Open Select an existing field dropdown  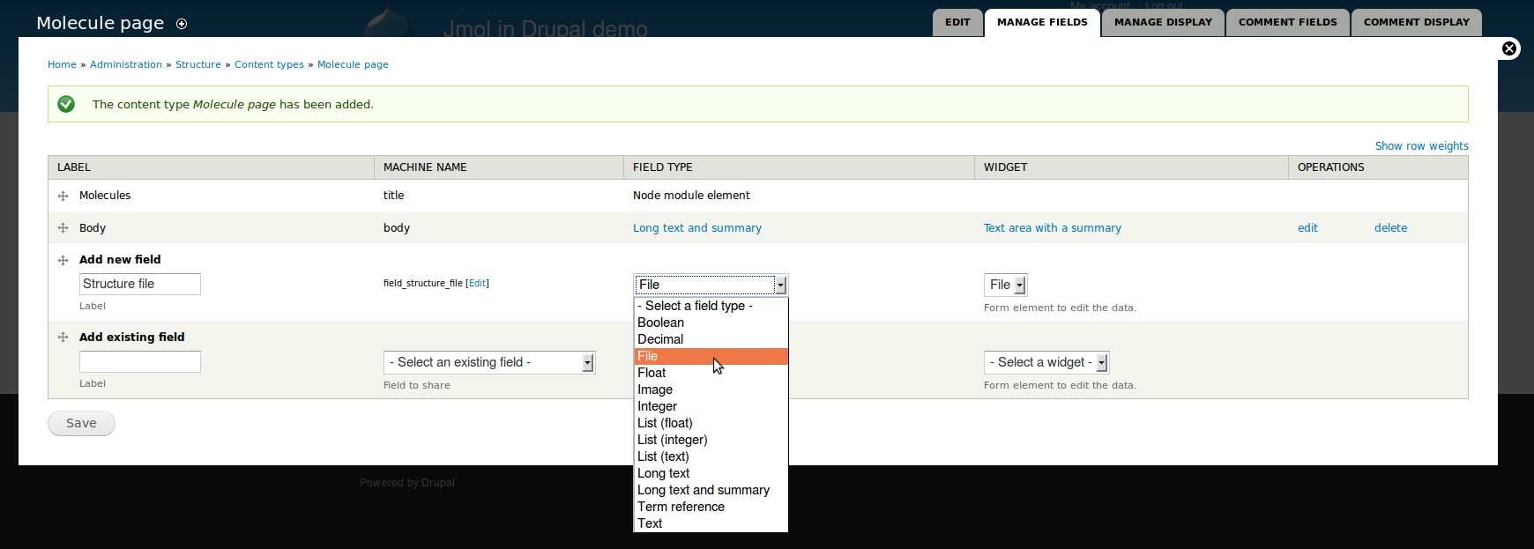(490, 362)
